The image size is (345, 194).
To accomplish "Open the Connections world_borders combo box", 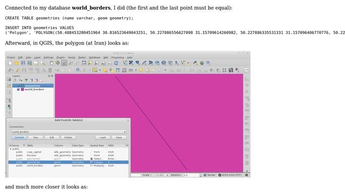I will tap(69, 131).
